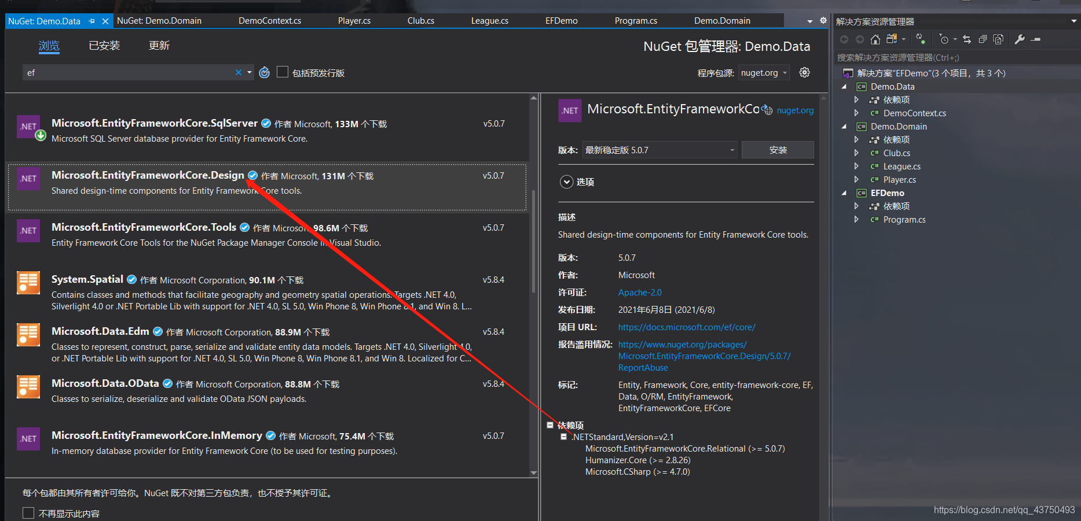
Task: Click the pending changes filter clock icon
Action: [944, 39]
